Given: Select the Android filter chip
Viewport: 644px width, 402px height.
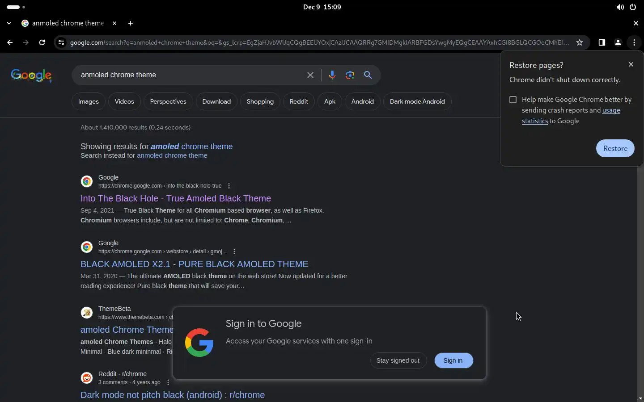Looking at the screenshot, I should coord(363,101).
